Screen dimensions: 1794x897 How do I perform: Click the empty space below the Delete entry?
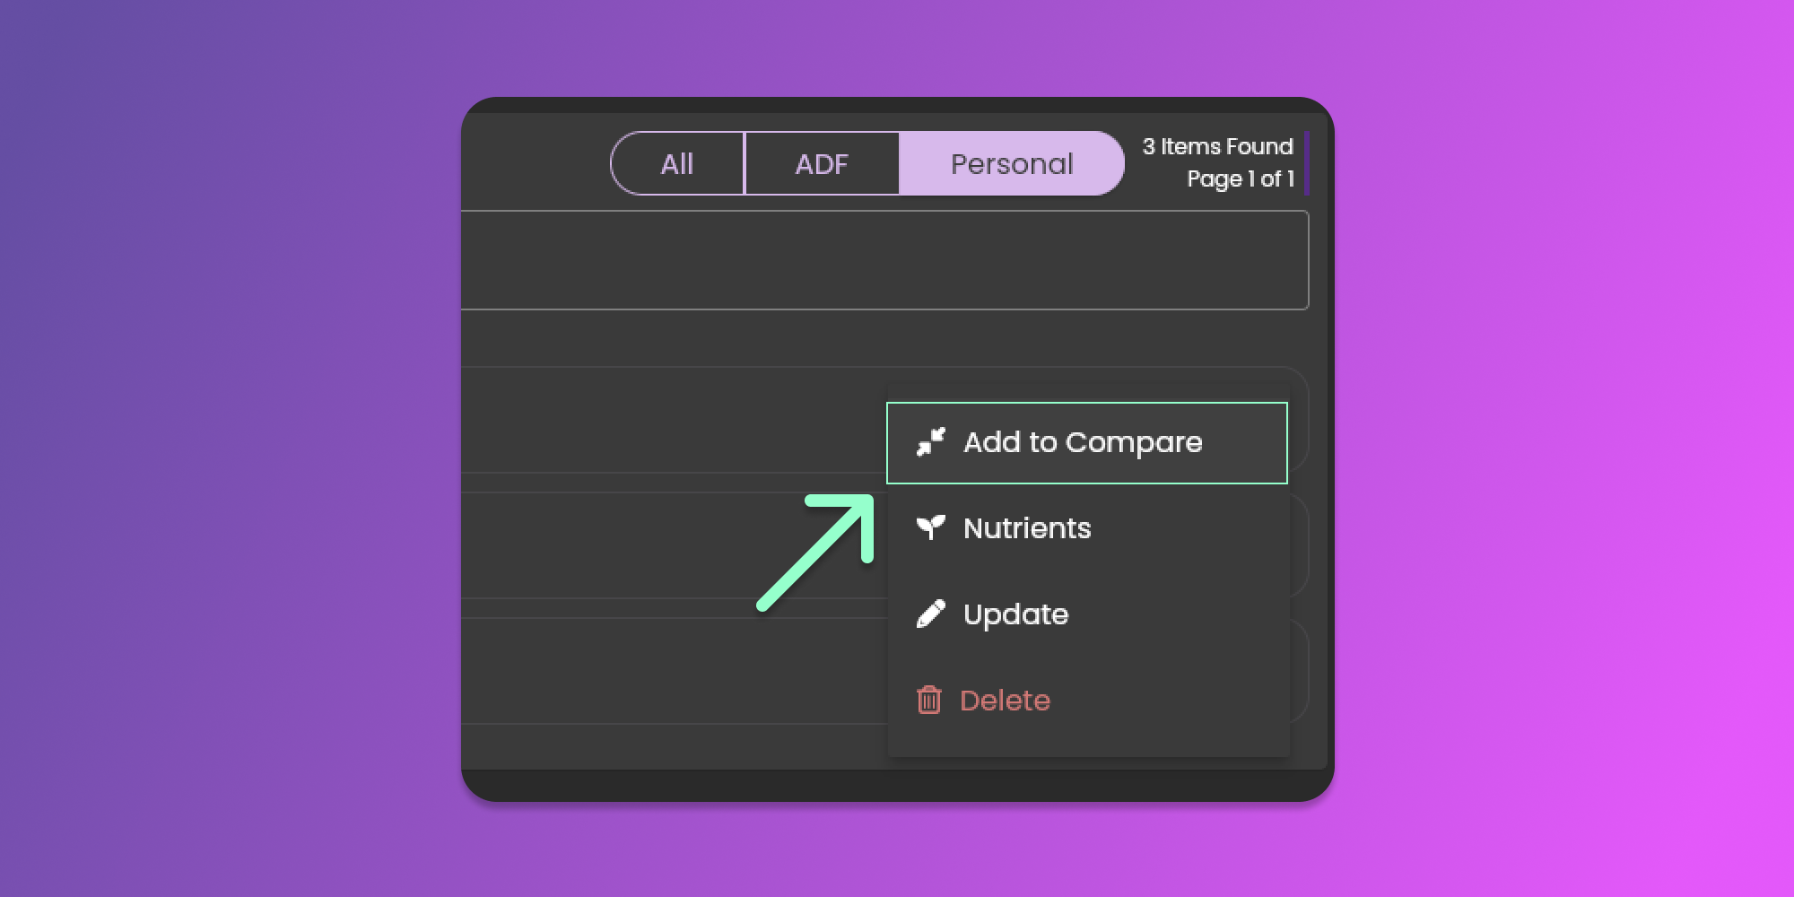(1087, 740)
